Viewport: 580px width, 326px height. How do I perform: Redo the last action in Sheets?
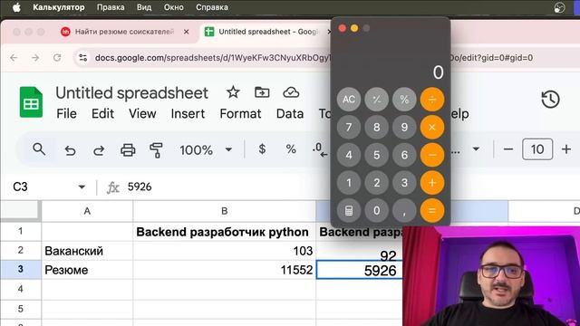[99, 150]
